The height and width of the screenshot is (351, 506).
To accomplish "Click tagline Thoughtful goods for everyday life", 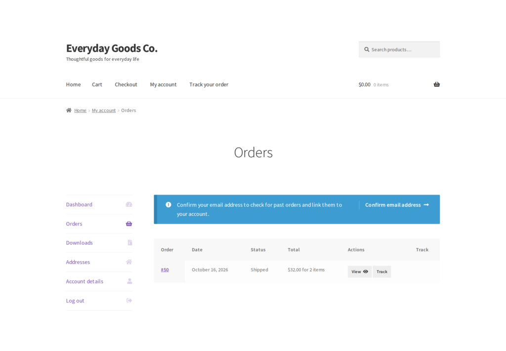I will [x=103, y=59].
